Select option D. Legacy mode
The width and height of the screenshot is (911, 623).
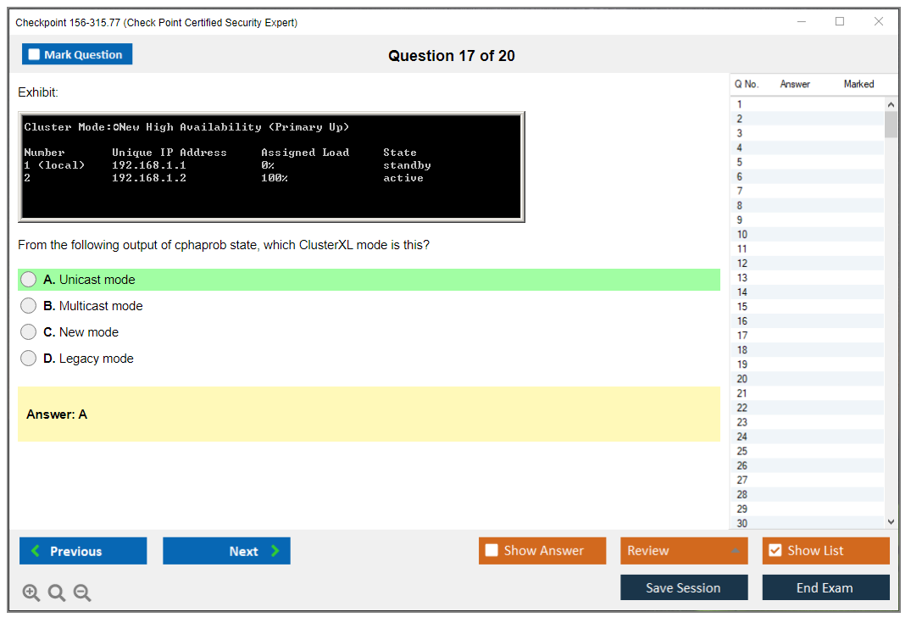29,359
